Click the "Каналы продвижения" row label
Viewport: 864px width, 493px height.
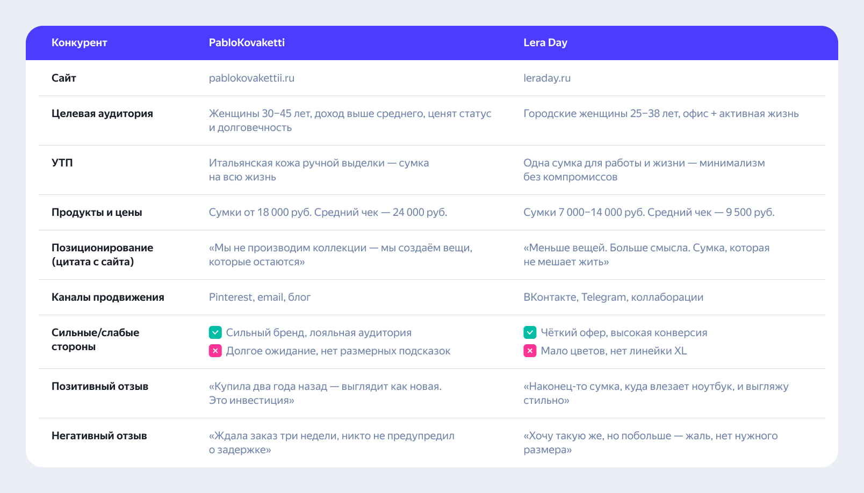pos(108,297)
